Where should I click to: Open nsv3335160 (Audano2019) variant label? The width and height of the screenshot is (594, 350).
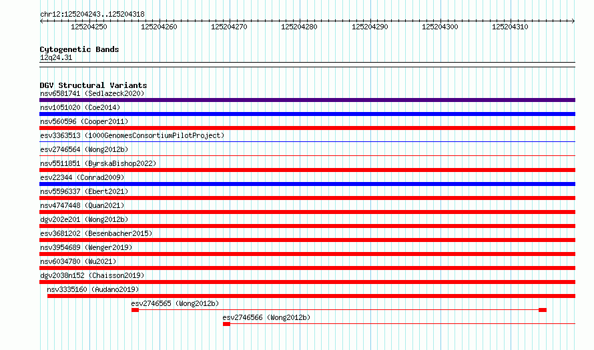tap(93, 289)
